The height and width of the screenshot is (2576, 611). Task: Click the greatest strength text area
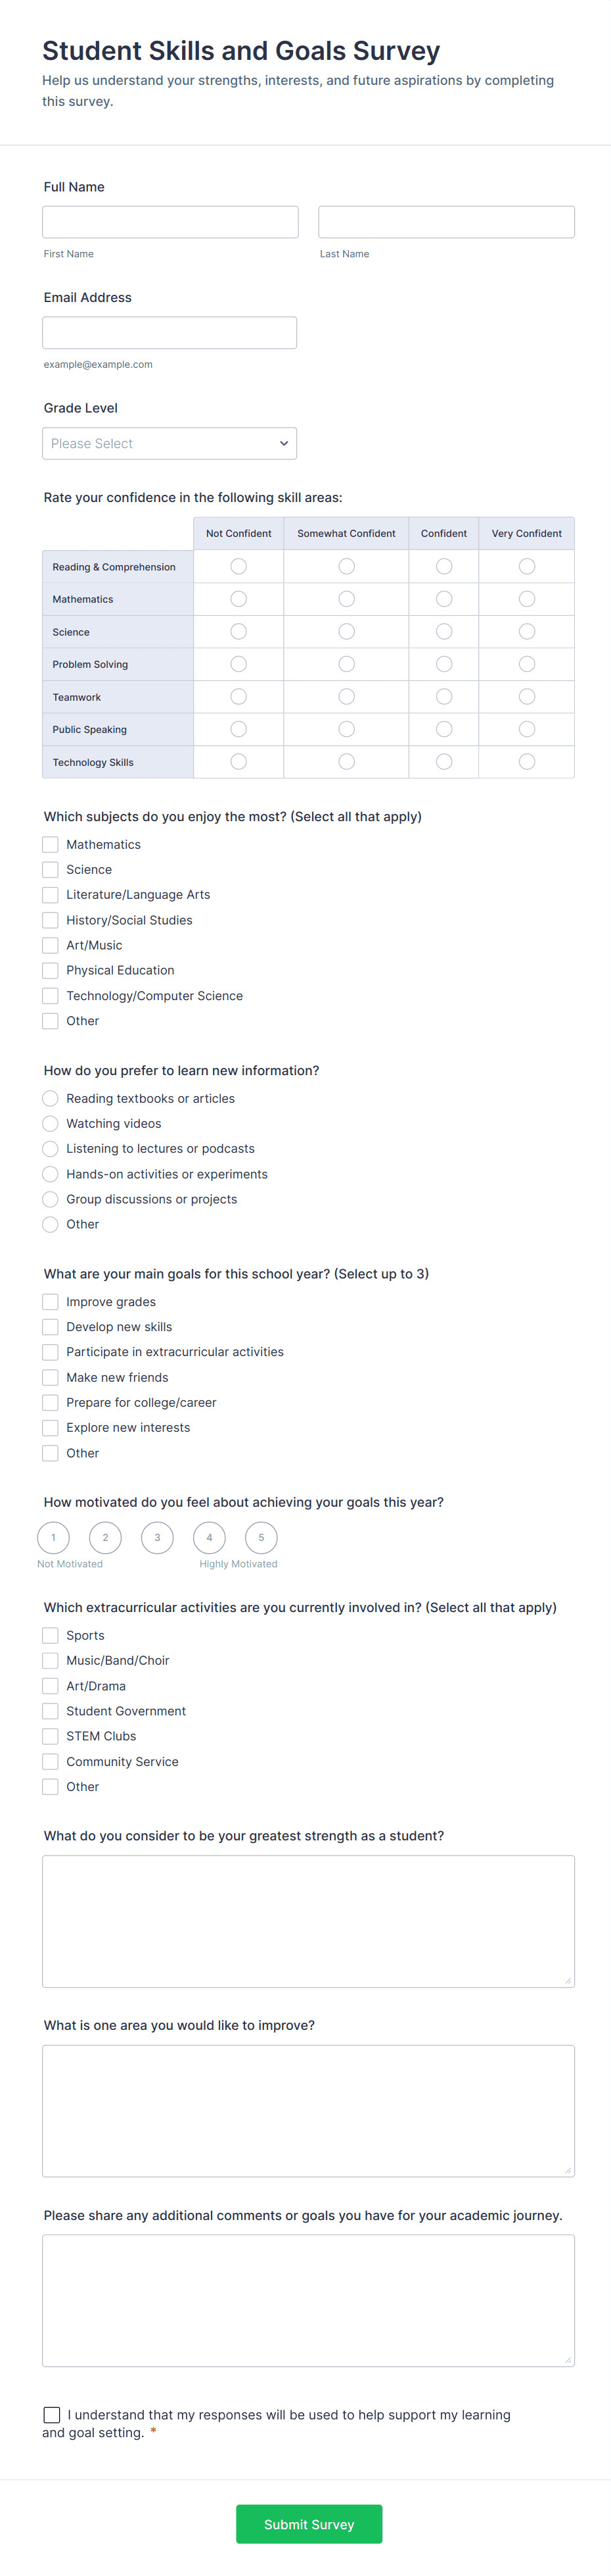(307, 1920)
